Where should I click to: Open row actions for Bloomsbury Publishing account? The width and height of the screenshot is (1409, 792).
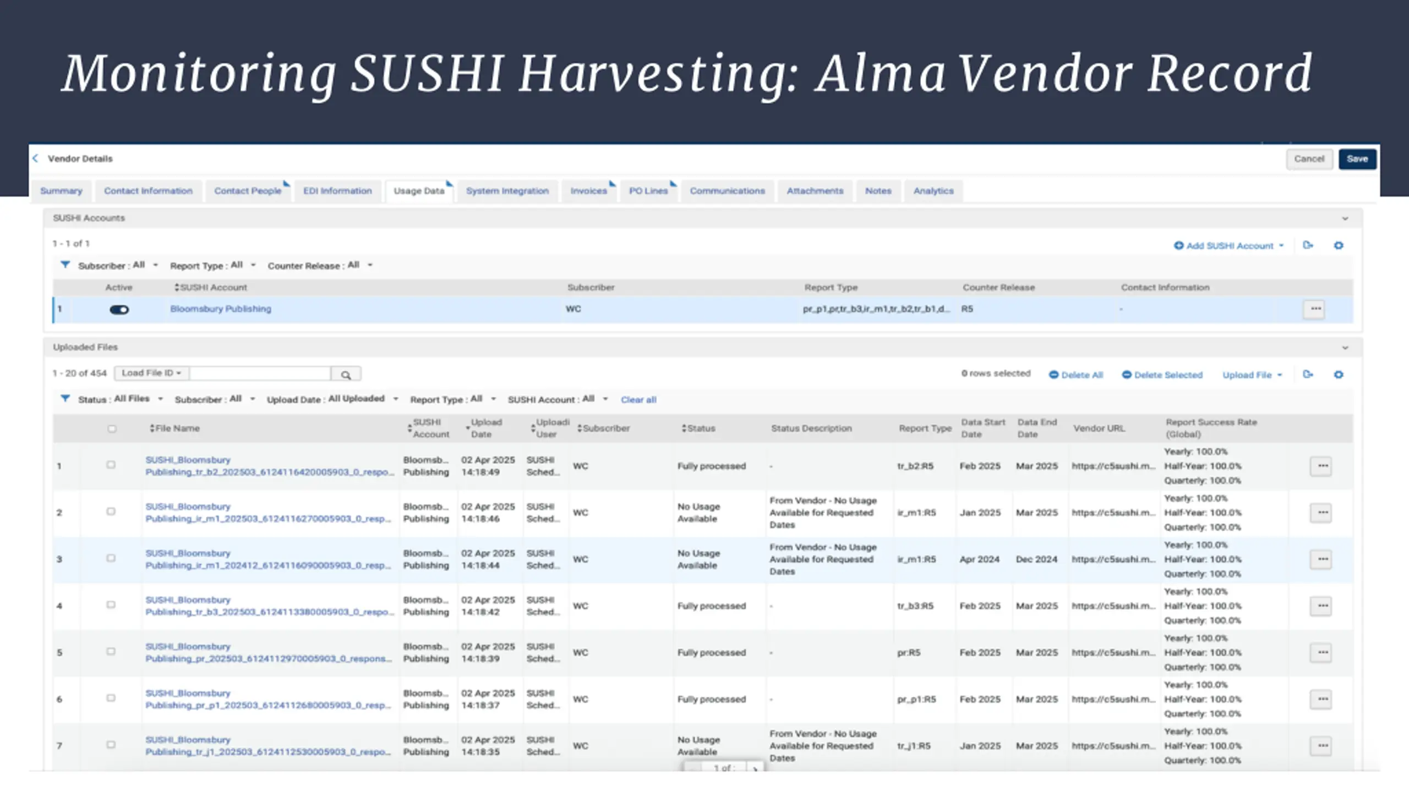1315,309
